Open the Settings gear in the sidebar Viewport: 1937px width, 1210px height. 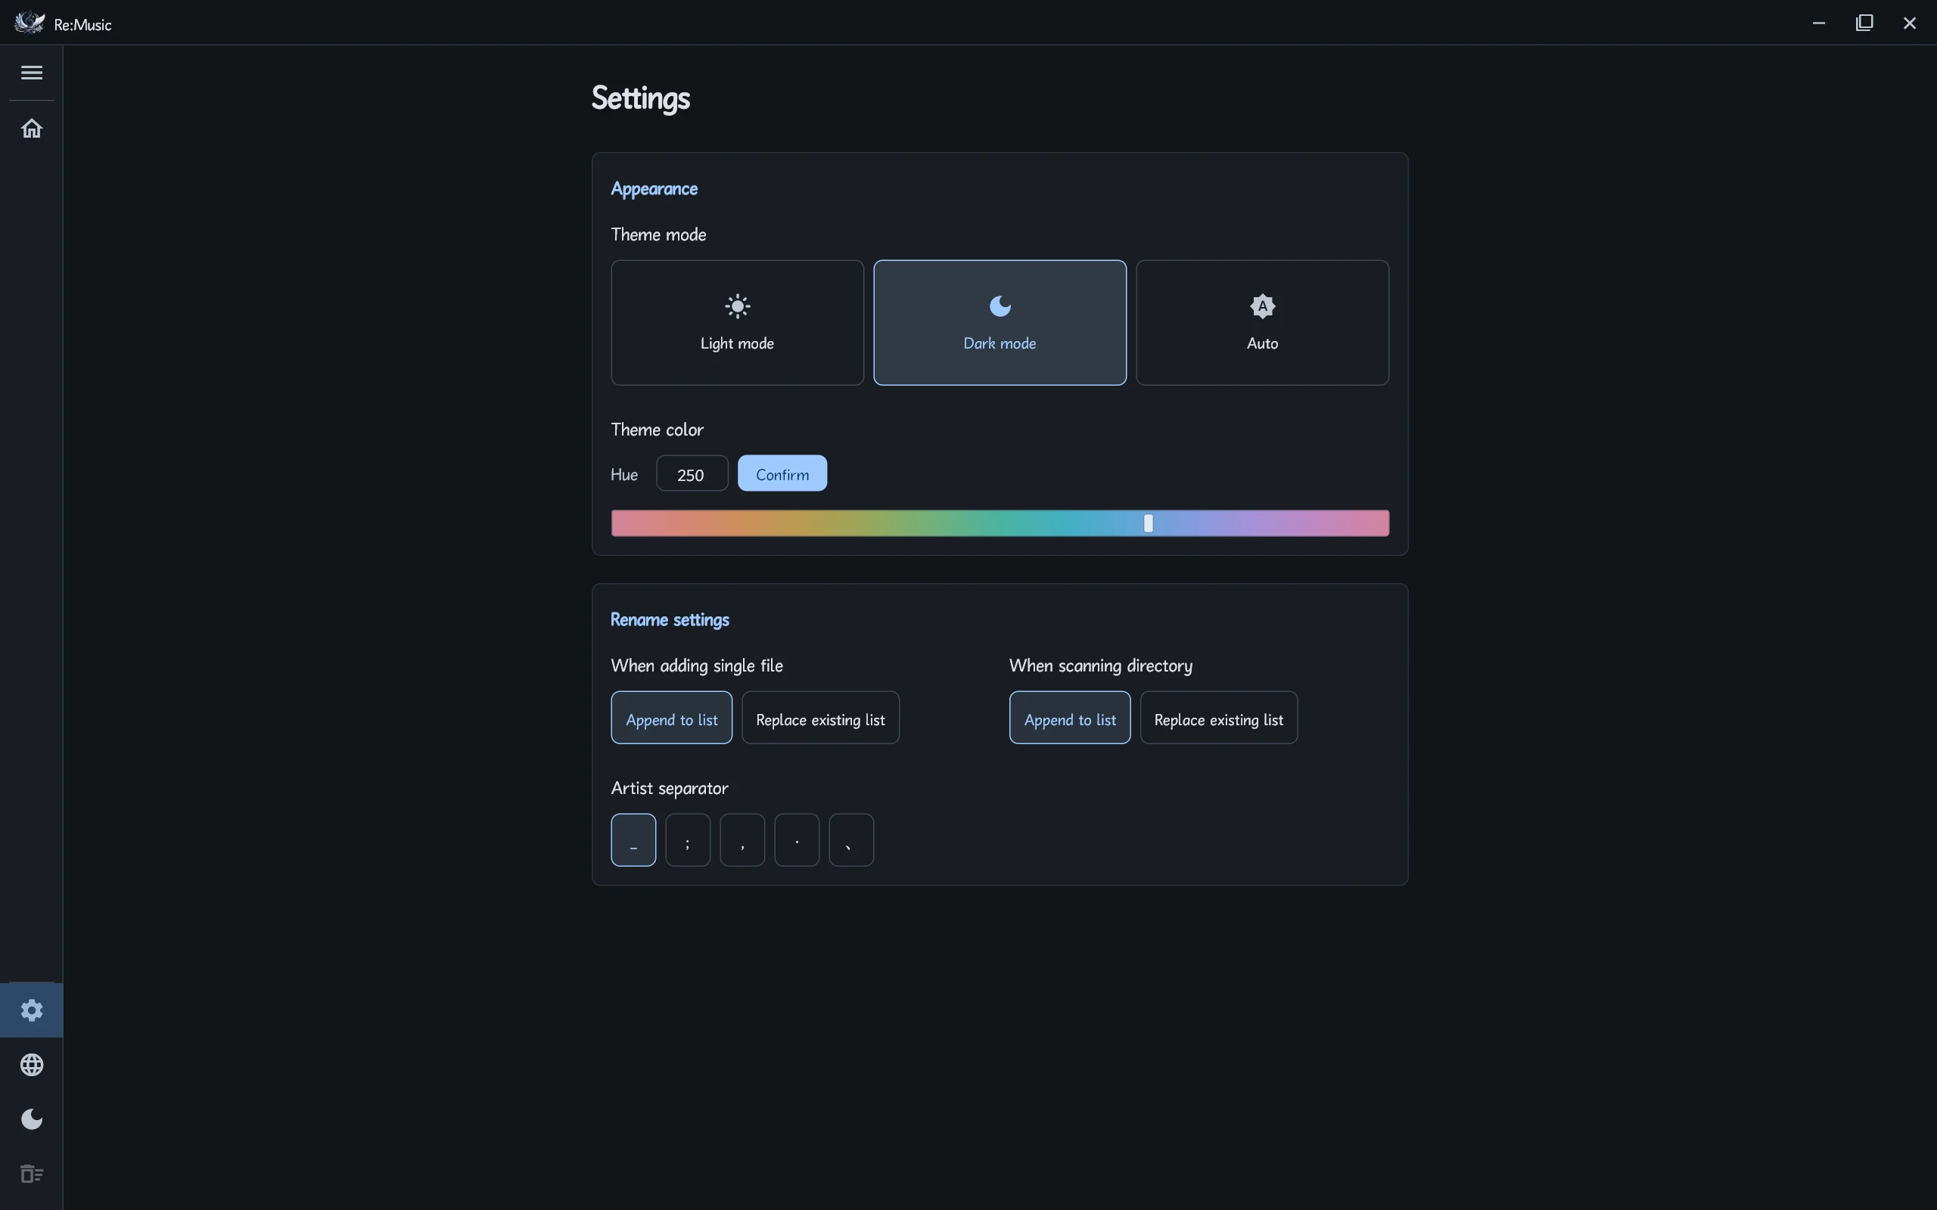pos(31,1010)
